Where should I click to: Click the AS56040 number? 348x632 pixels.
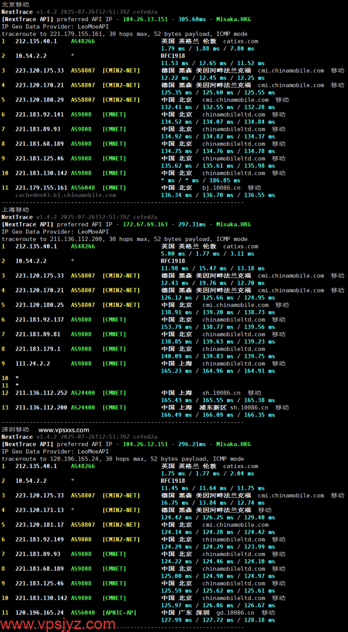pyautogui.click(x=83, y=613)
